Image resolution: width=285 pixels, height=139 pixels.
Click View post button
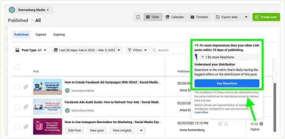(97, 130)
